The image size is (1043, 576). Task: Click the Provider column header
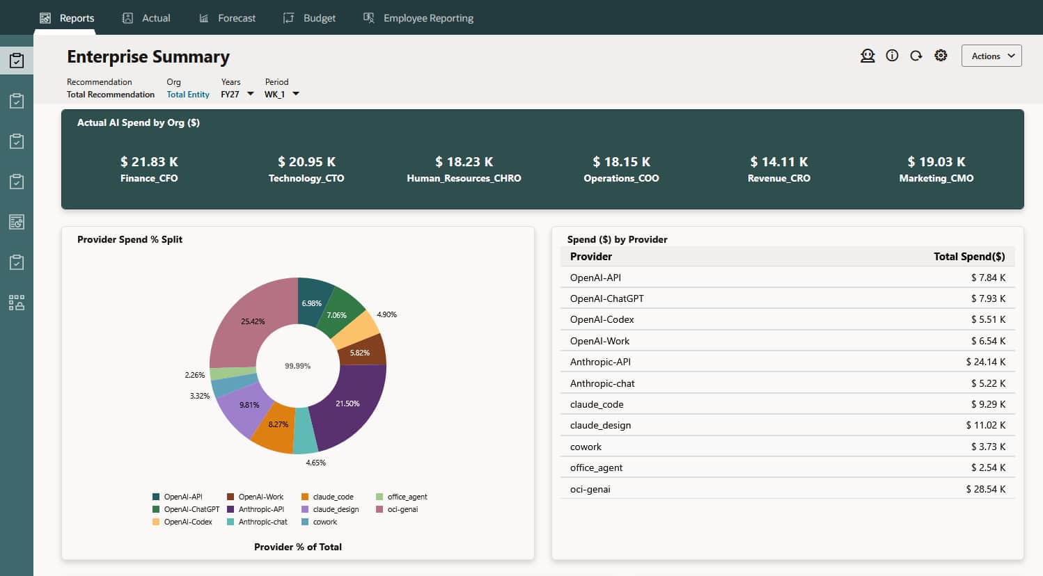(591, 256)
